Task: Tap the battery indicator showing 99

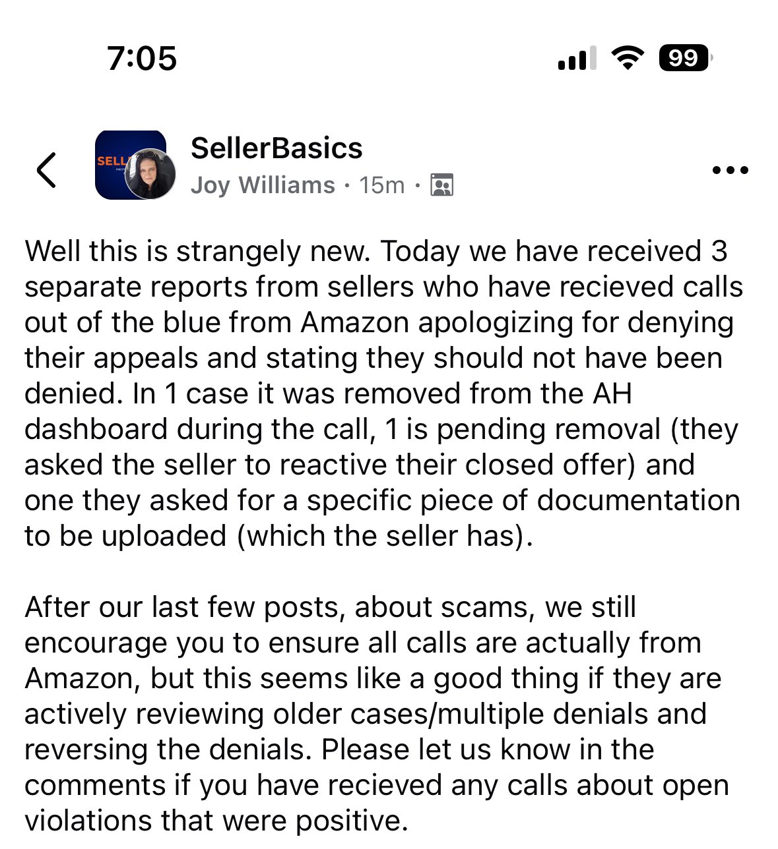Action: tap(685, 58)
